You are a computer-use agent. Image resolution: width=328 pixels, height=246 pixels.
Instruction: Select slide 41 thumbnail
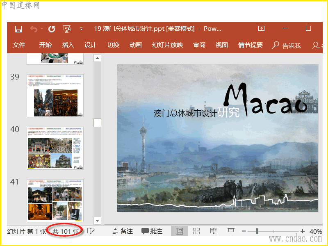click(x=55, y=200)
